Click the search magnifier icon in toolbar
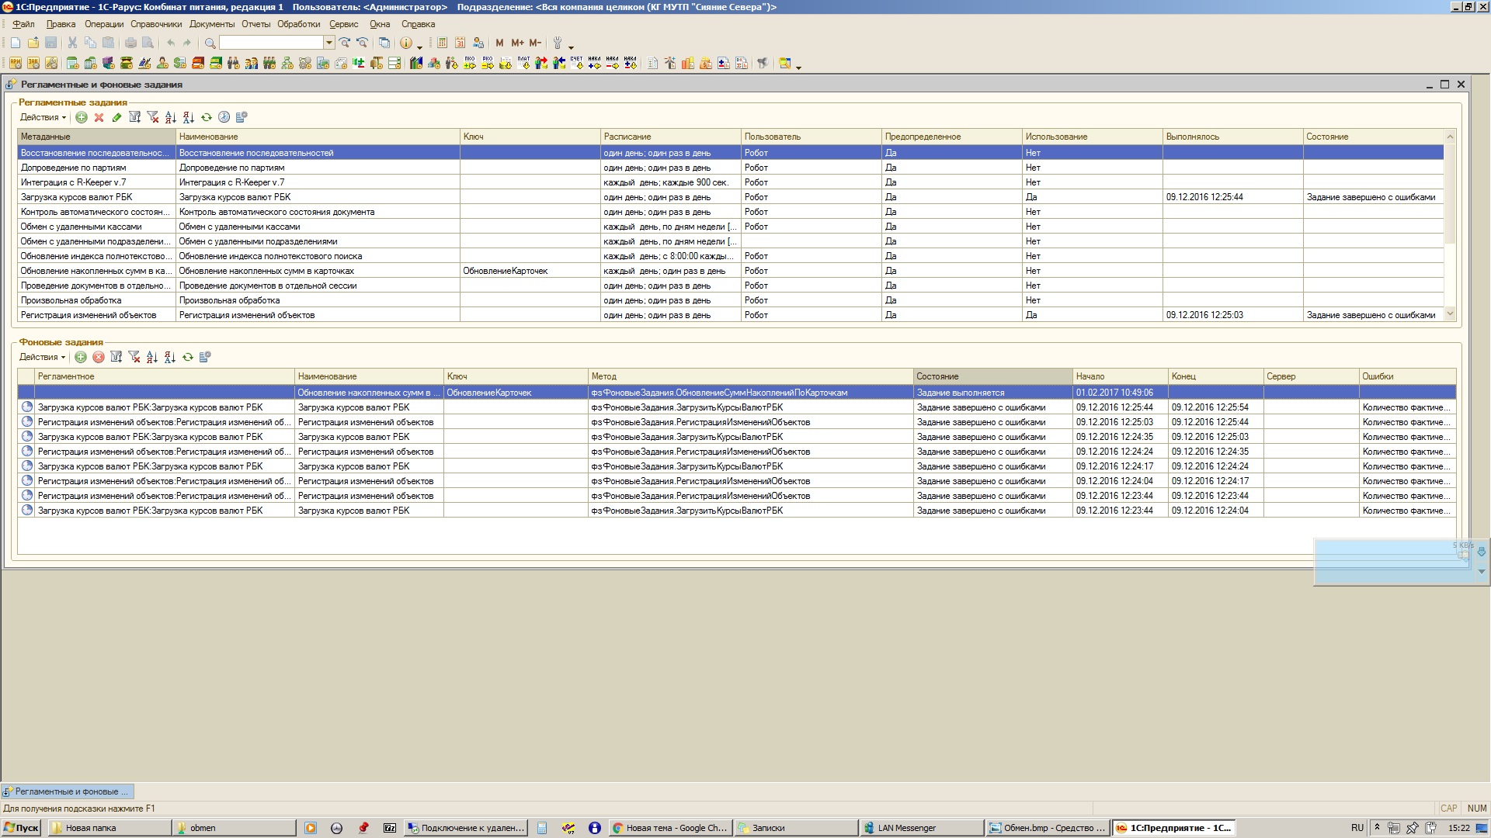Image resolution: width=1491 pixels, height=838 pixels. click(210, 43)
